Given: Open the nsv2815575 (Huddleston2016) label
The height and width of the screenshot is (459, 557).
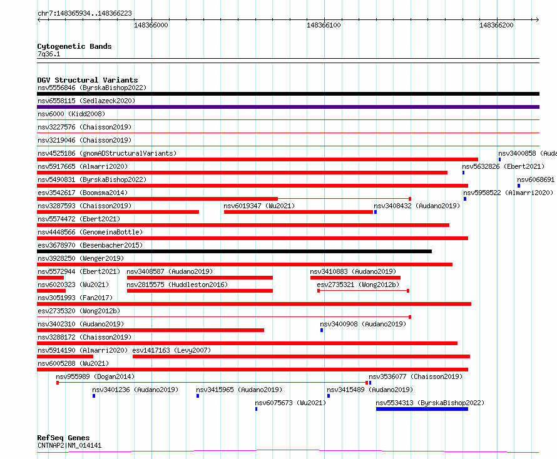Looking at the screenshot, I should click(x=177, y=285).
